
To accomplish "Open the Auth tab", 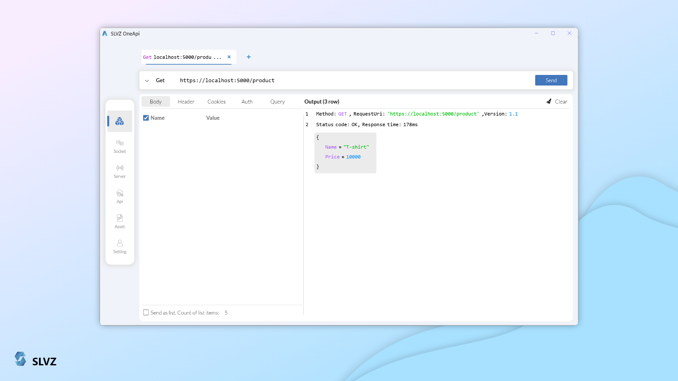I will coord(247,102).
